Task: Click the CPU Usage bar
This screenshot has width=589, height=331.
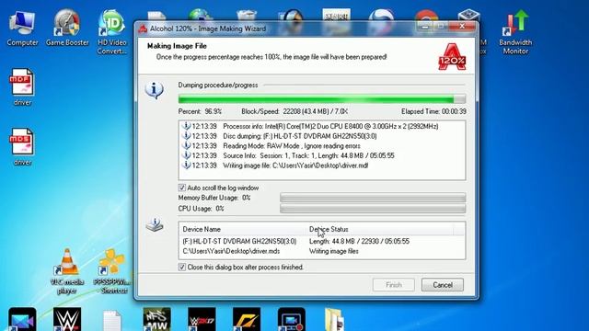Action: click(x=373, y=209)
